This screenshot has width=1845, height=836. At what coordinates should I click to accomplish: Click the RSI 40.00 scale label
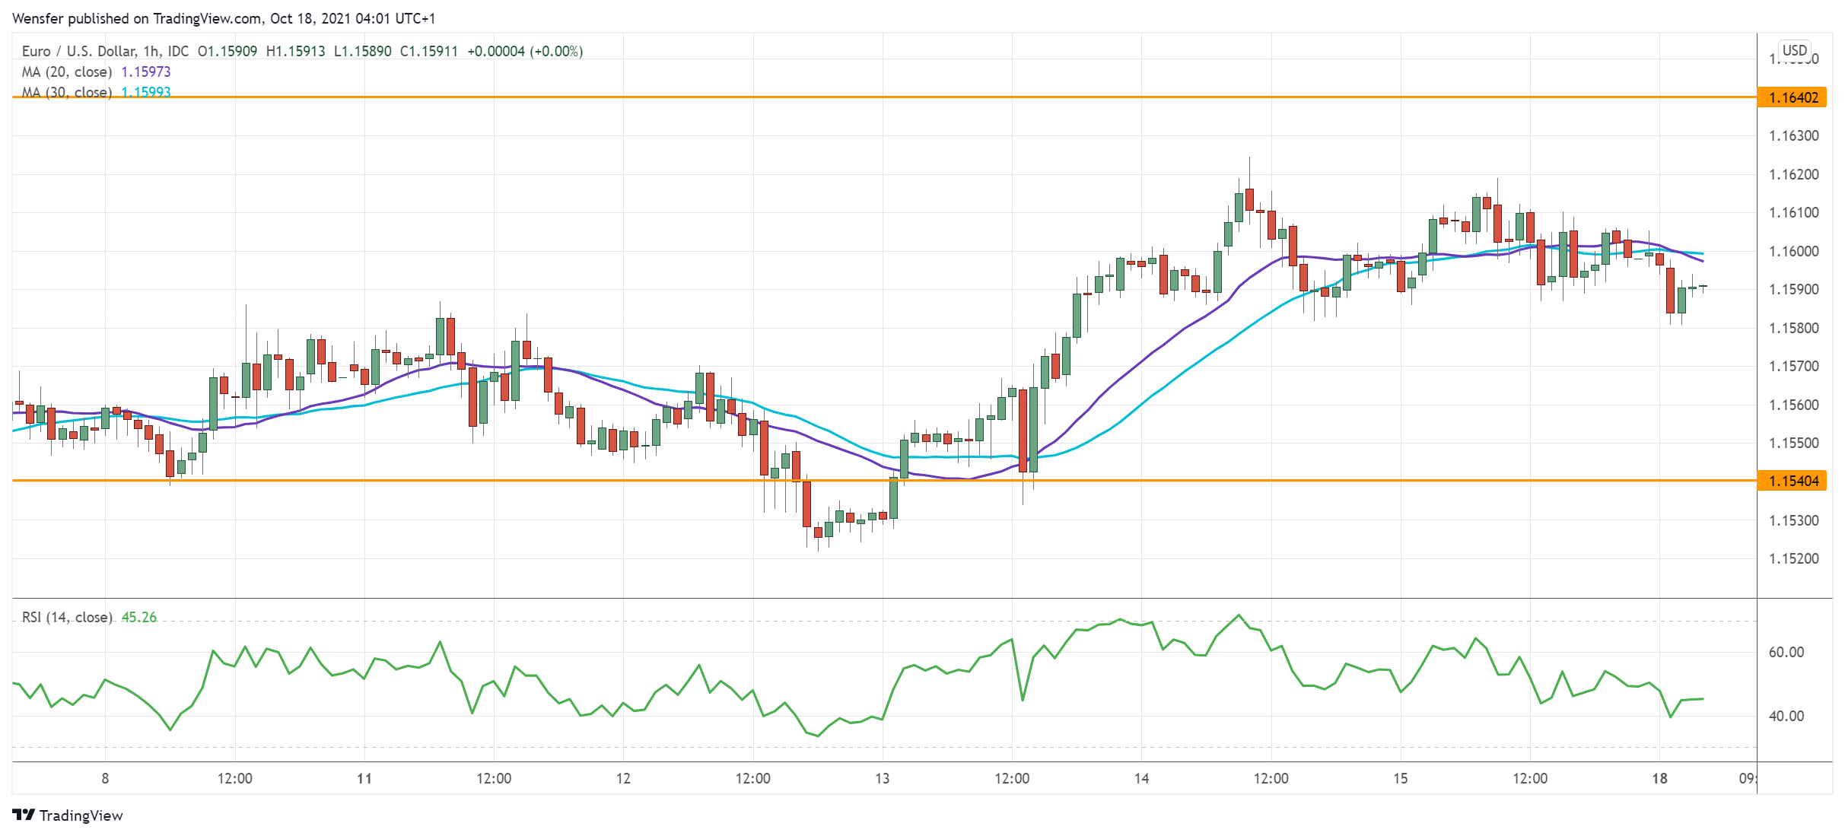[x=1786, y=716]
